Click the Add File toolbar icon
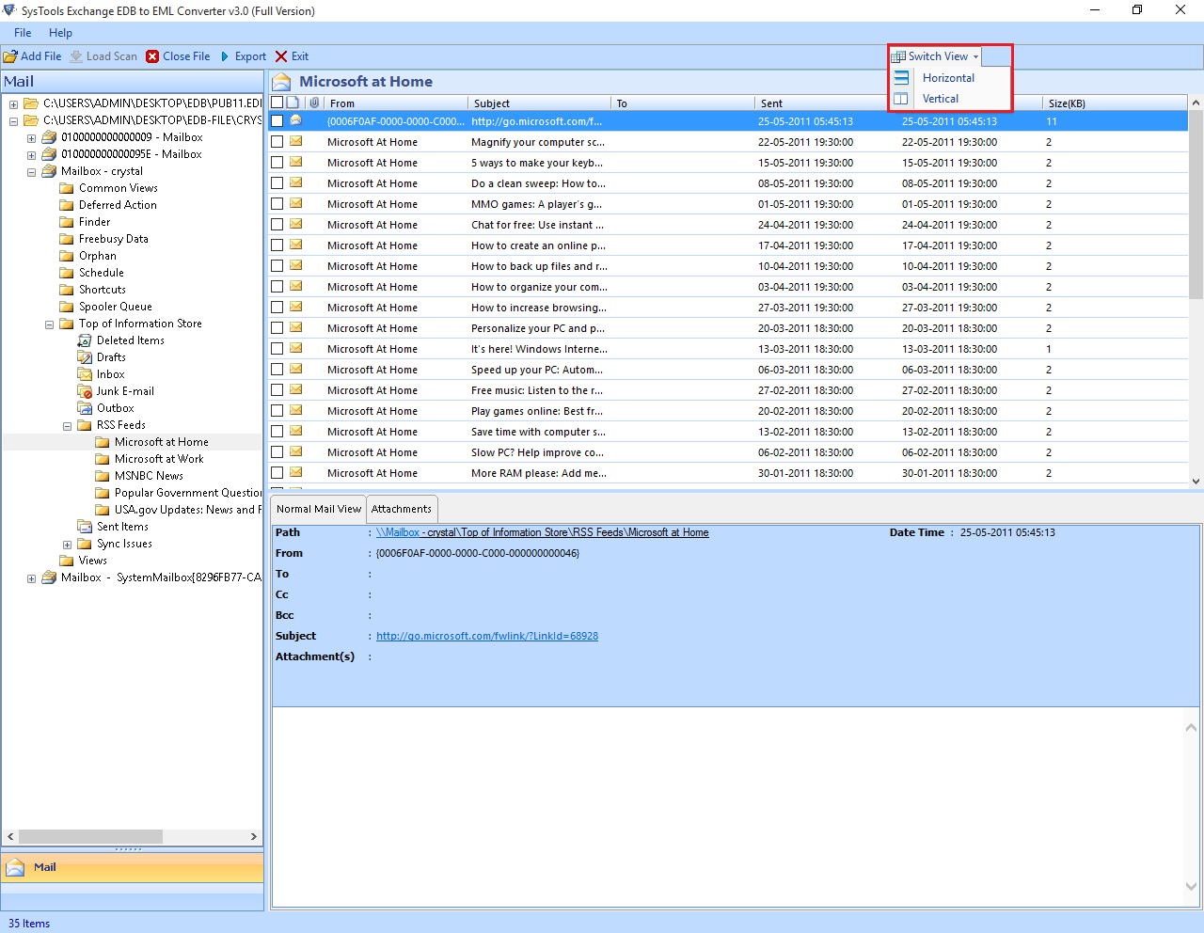1204x933 pixels. tap(10, 56)
